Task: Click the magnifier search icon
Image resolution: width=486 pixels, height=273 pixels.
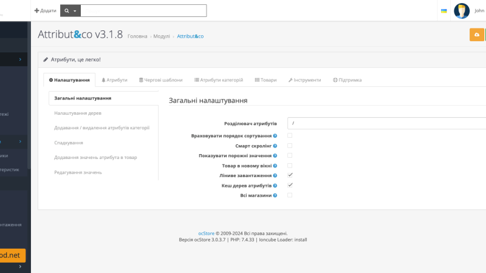Action: tap(66, 11)
